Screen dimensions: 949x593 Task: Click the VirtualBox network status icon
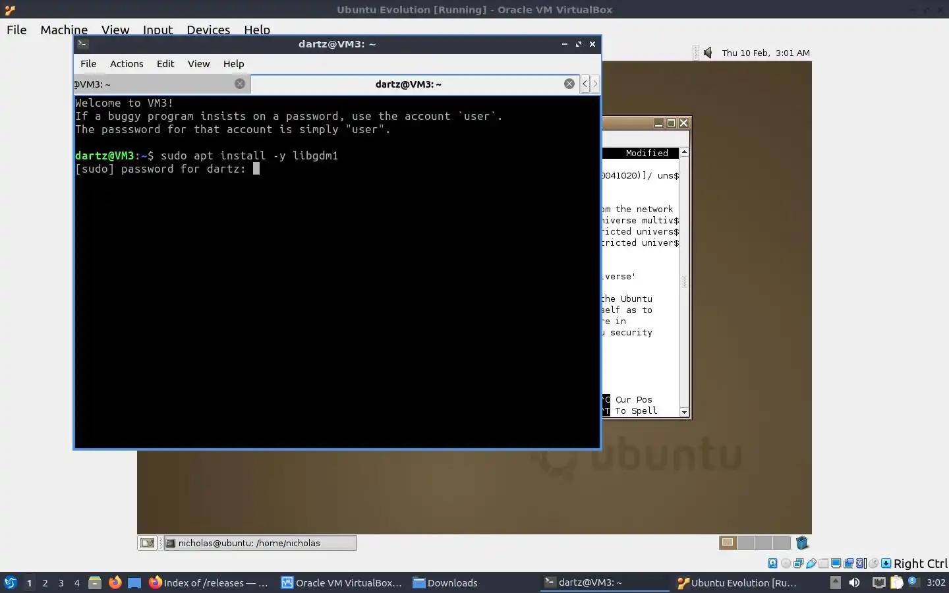(x=798, y=563)
